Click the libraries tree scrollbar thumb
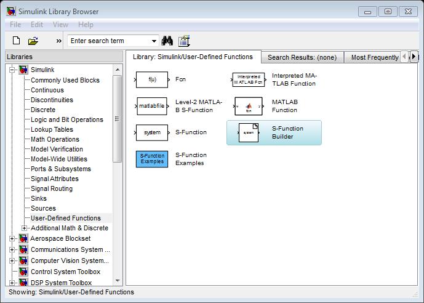 117,119
